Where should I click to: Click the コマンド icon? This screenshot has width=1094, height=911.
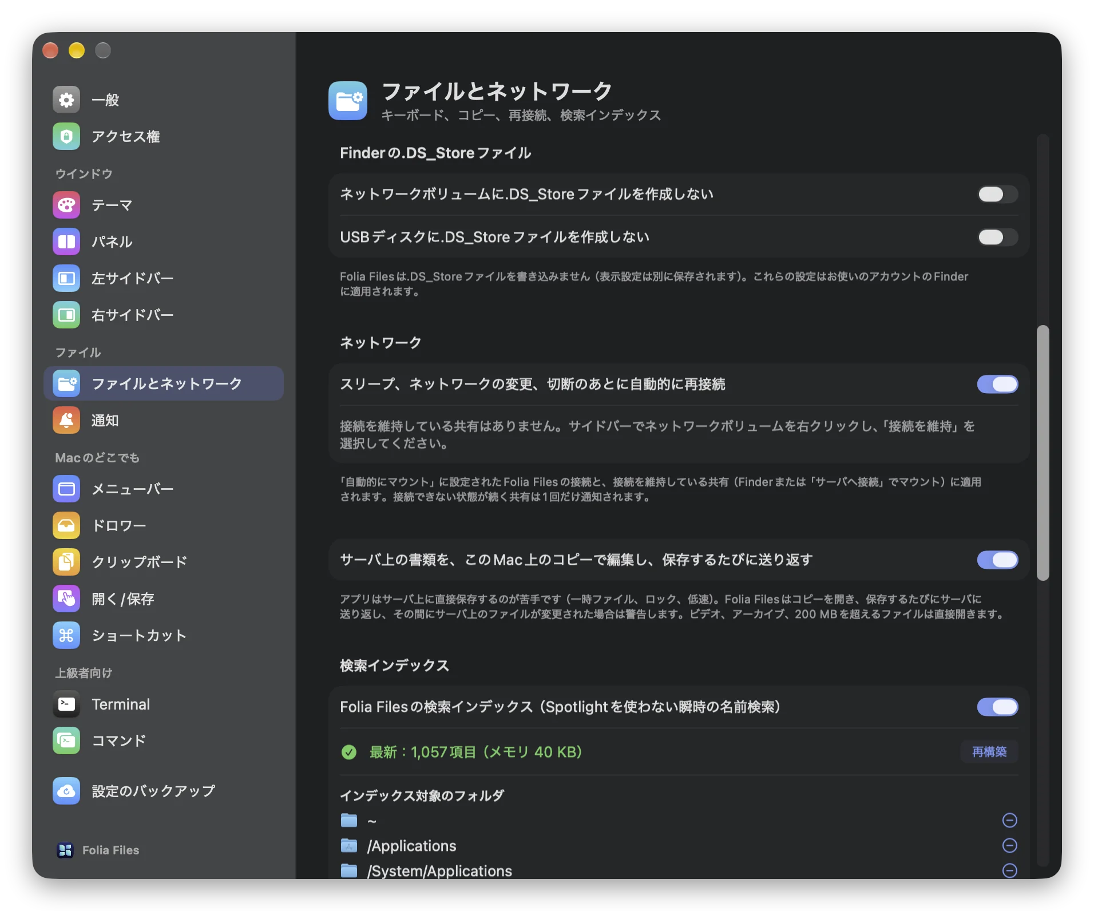(x=66, y=740)
